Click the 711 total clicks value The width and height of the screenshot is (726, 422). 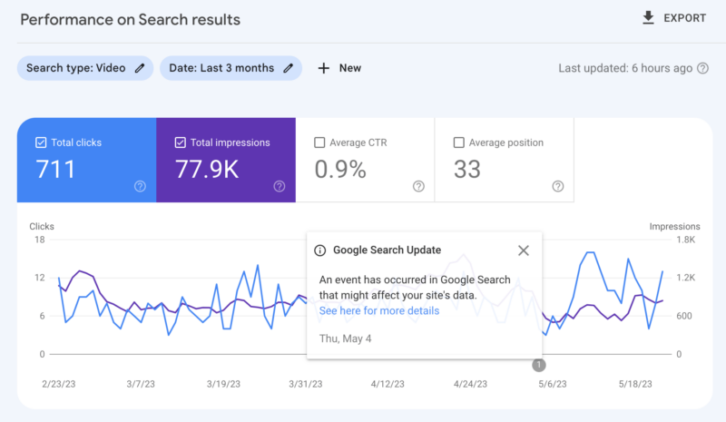point(55,169)
